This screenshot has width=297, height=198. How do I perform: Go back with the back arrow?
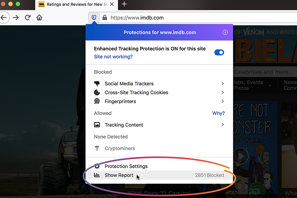point(4,18)
